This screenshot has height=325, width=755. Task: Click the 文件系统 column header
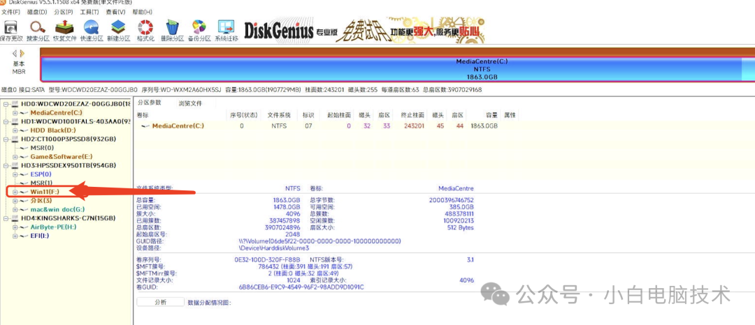click(279, 115)
